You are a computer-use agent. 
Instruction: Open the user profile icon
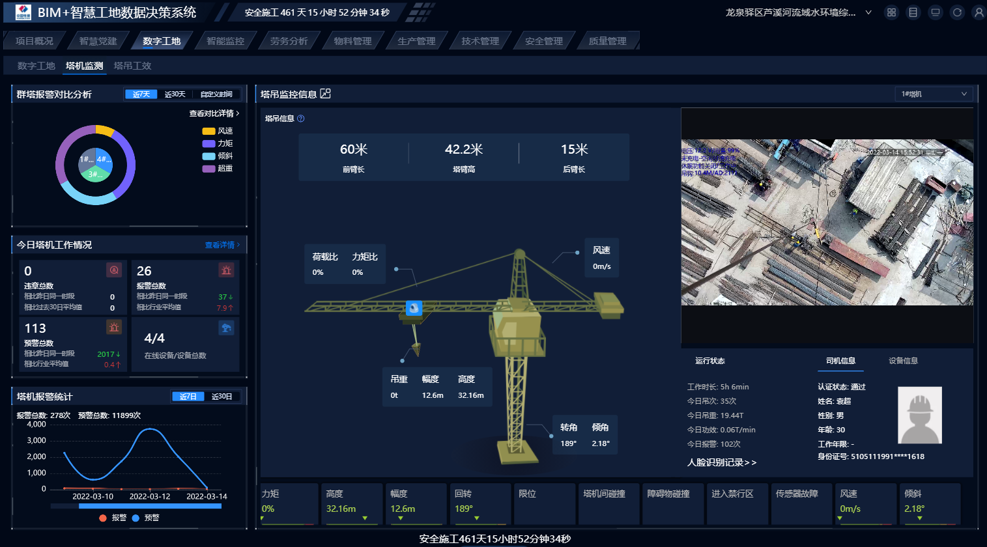tap(979, 12)
